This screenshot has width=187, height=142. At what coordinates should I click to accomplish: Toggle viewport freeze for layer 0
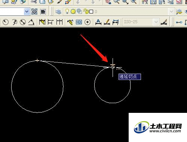(x=79, y=11)
